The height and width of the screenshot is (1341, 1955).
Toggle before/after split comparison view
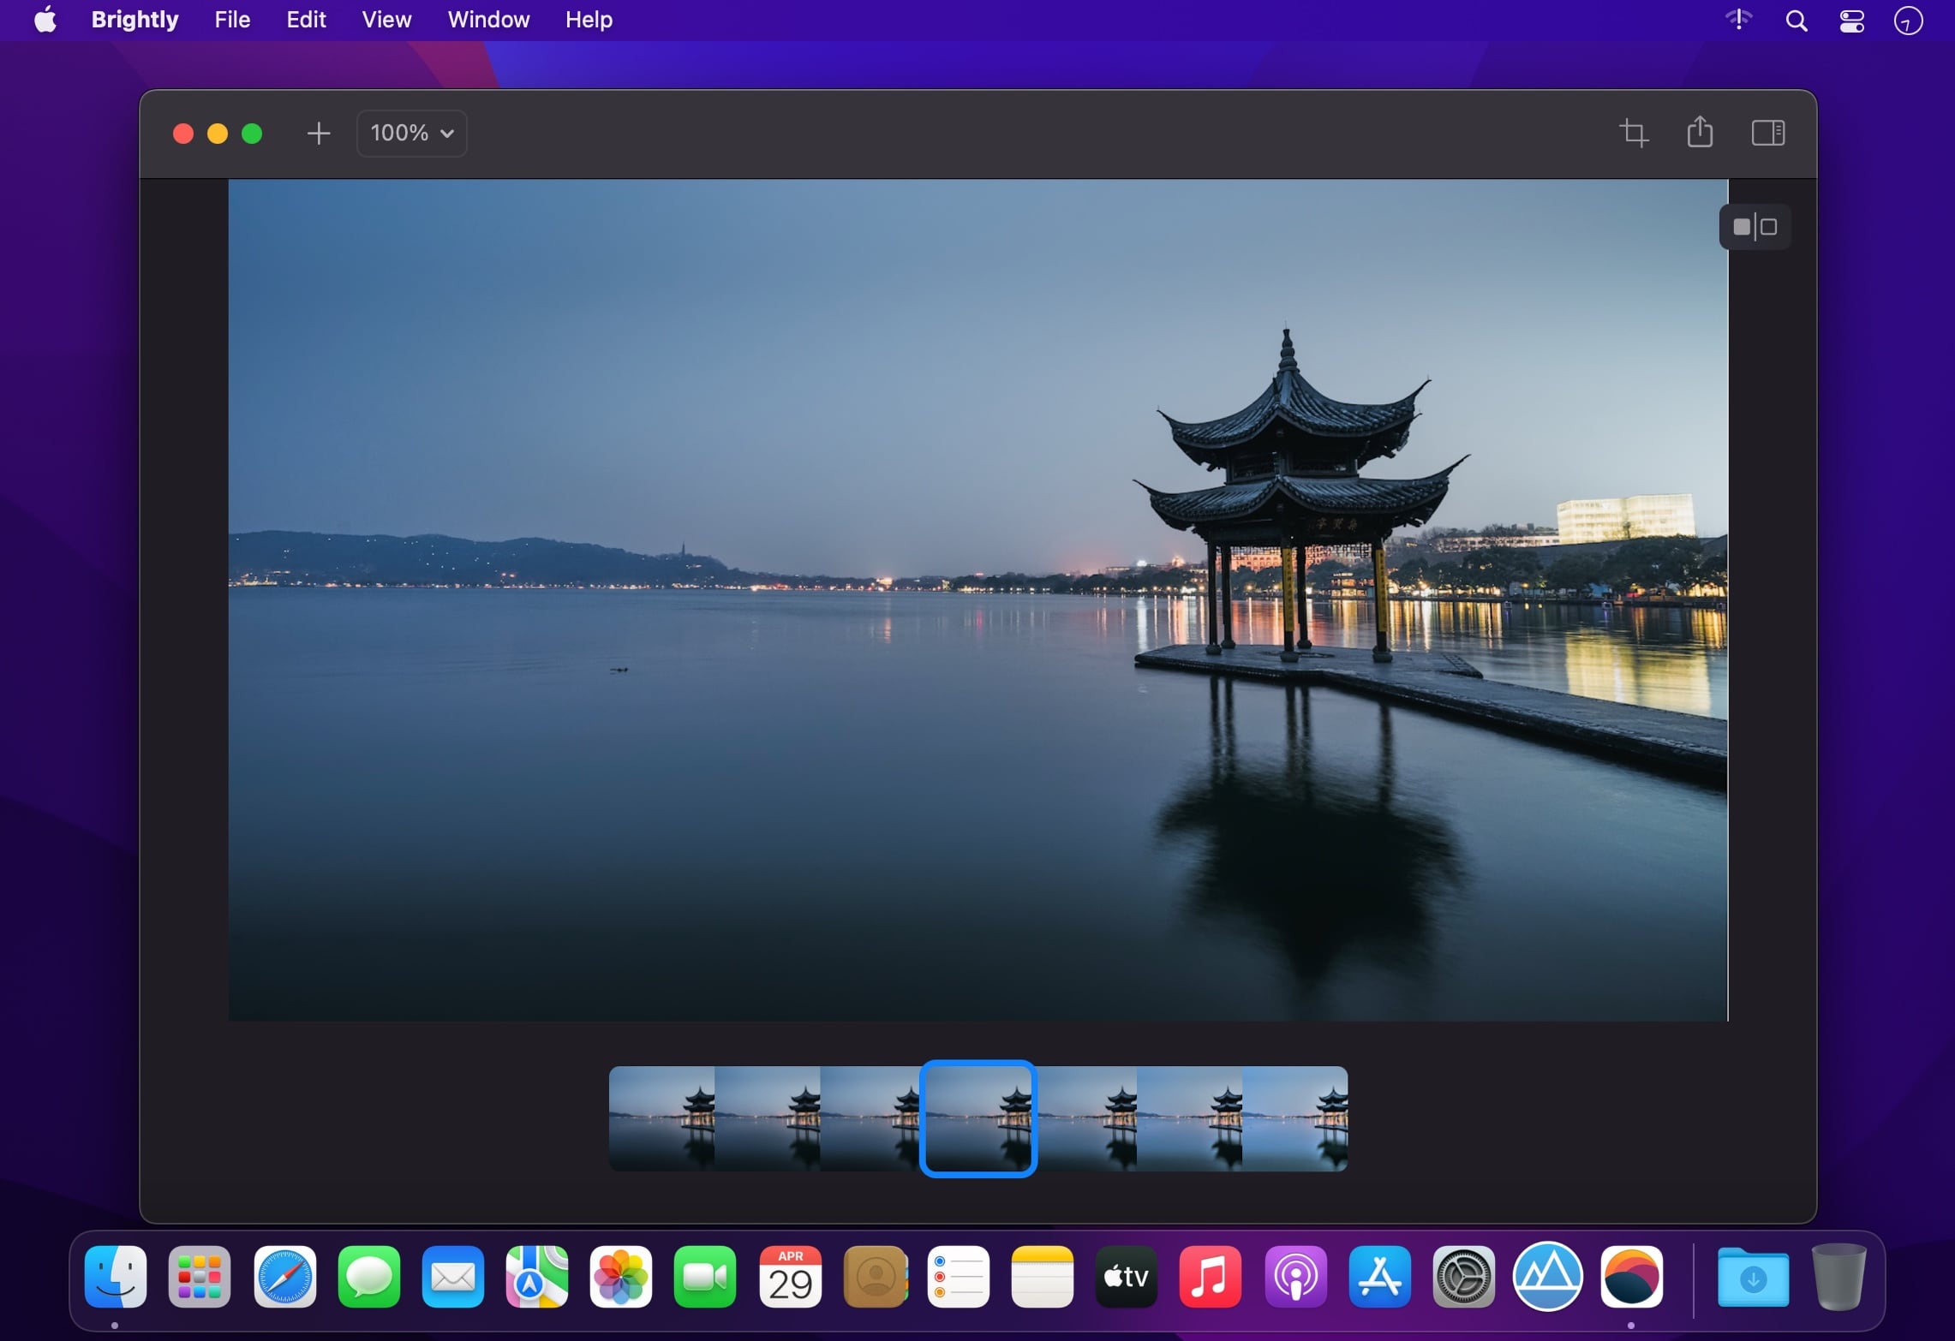[x=1755, y=227]
